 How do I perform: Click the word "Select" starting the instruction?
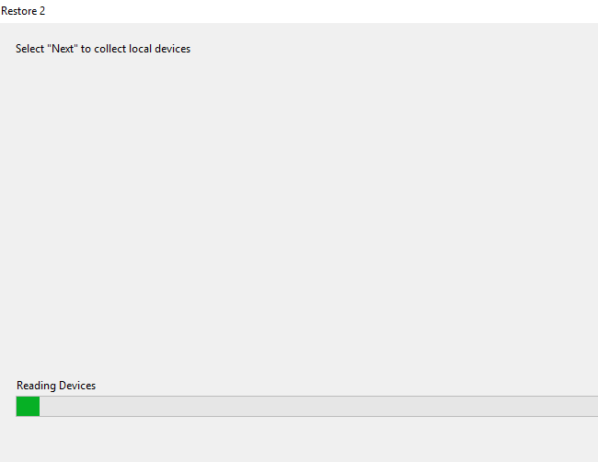coord(30,49)
